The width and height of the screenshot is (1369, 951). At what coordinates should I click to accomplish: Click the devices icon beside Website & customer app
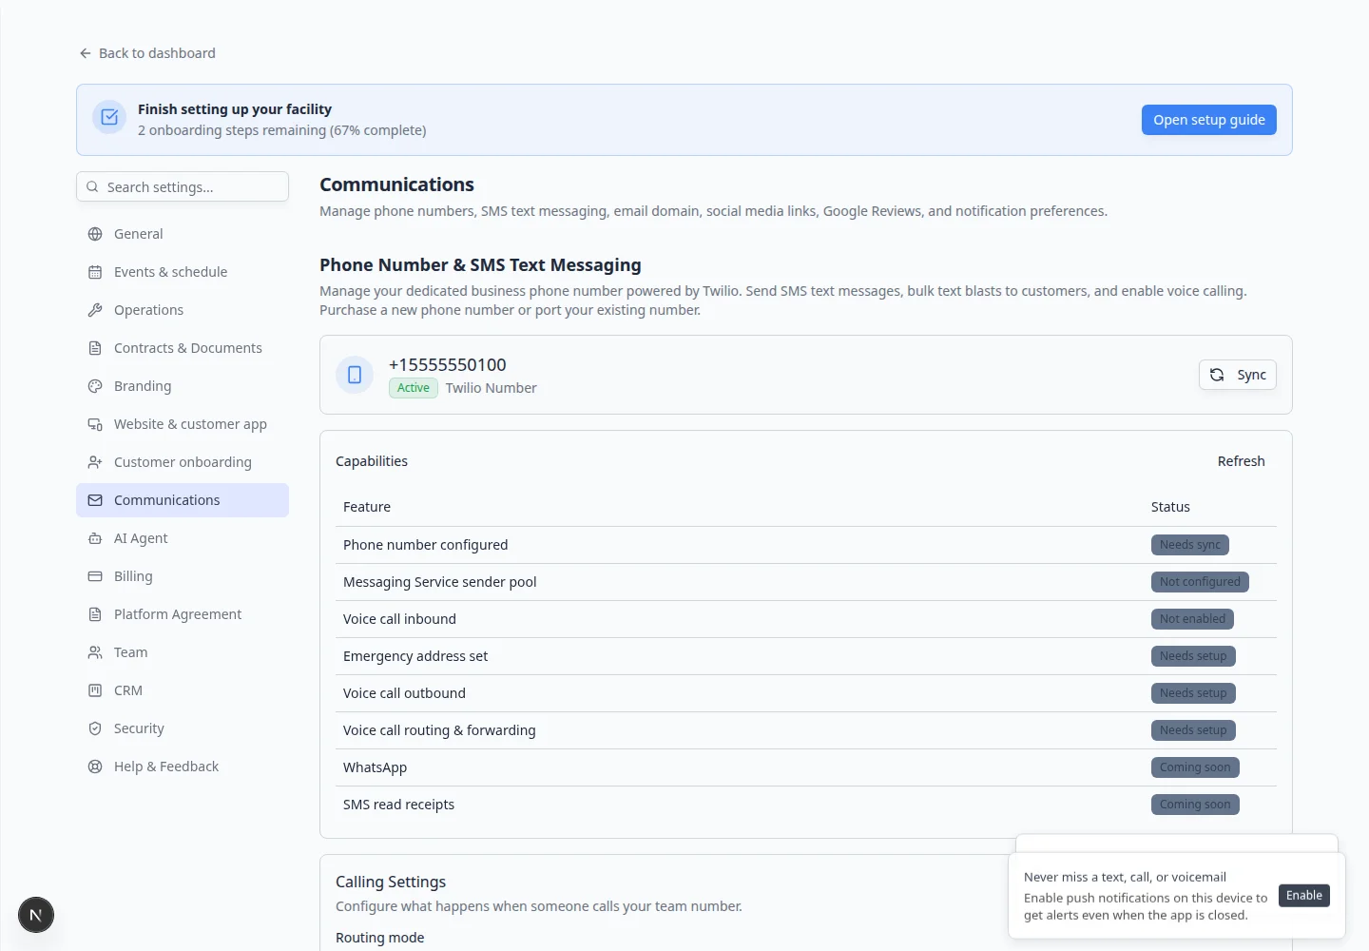point(95,424)
